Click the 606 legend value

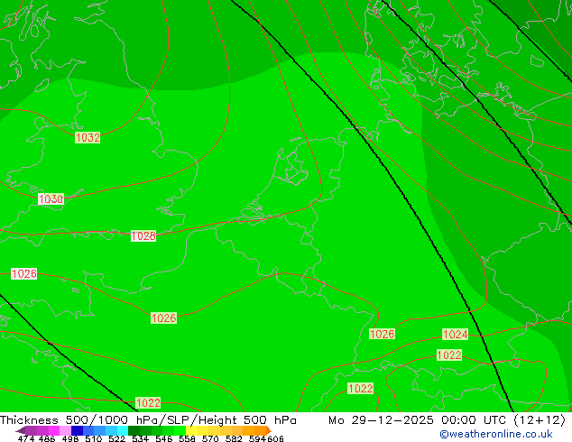pyautogui.click(x=275, y=438)
